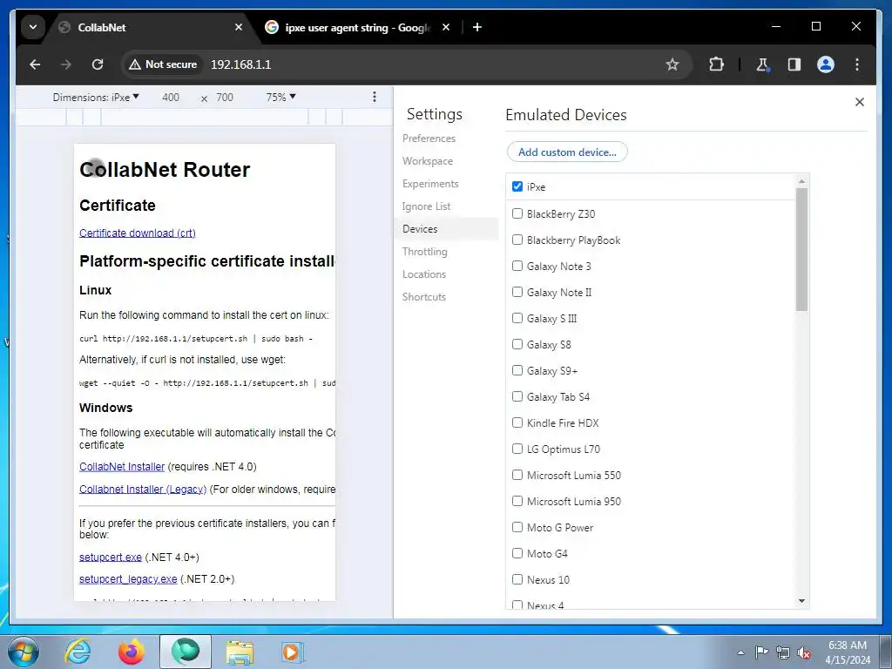This screenshot has height=669, width=892.
Task: Open Collabnet Installer (Legacy) link
Action: pyautogui.click(x=143, y=490)
